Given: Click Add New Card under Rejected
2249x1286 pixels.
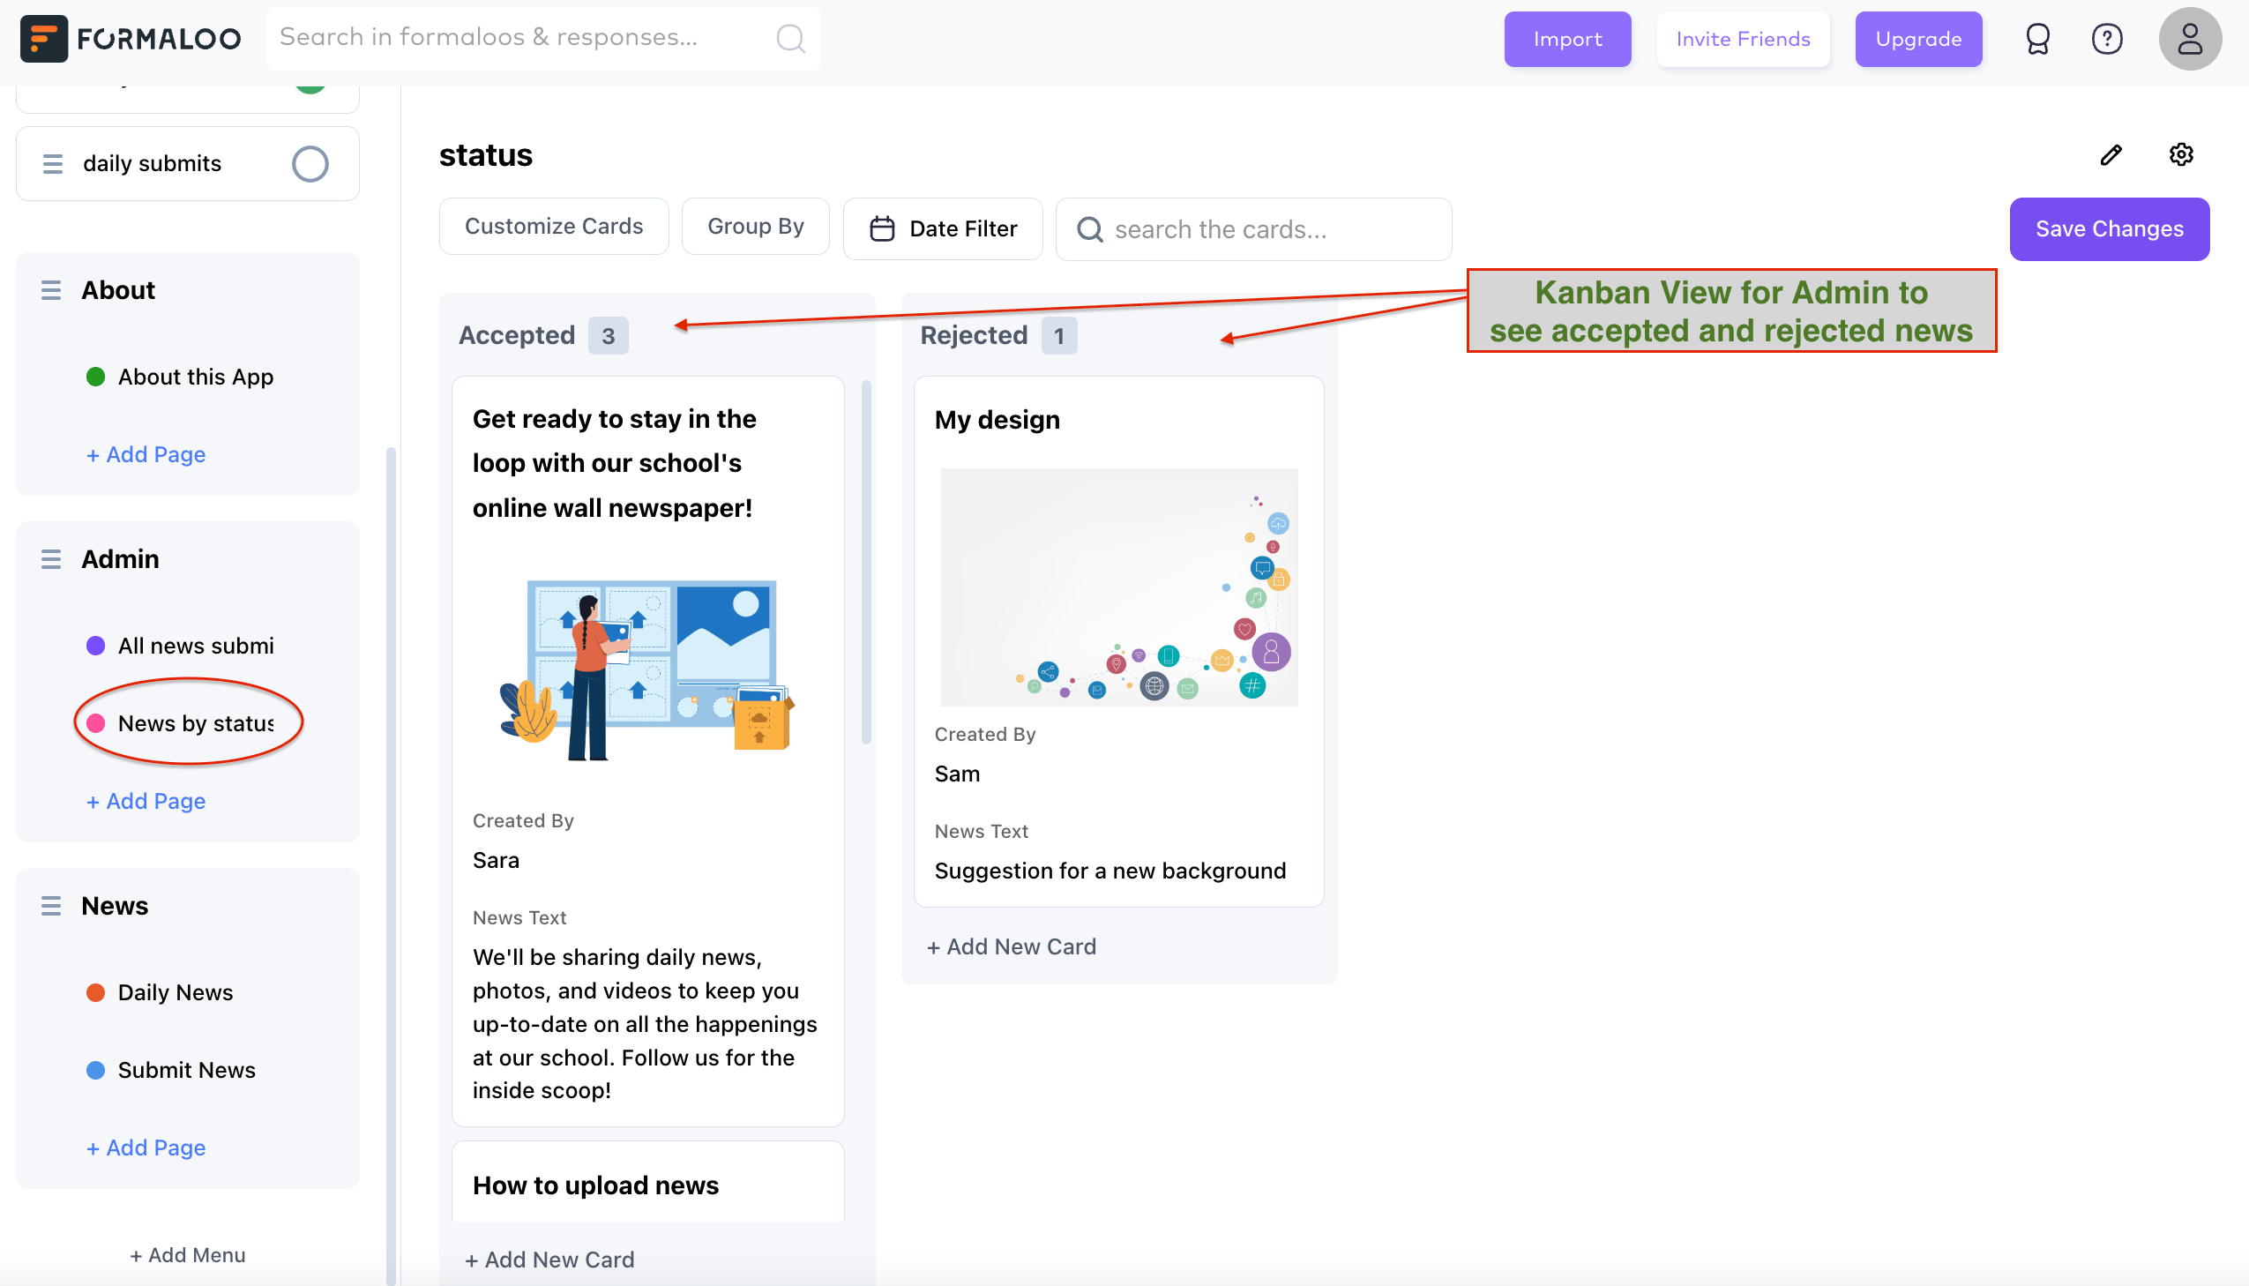Looking at the screenshot, I should coord(1011,946).
